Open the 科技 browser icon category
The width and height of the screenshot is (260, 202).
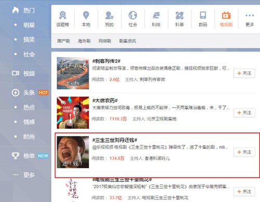(x=156, y=19)
